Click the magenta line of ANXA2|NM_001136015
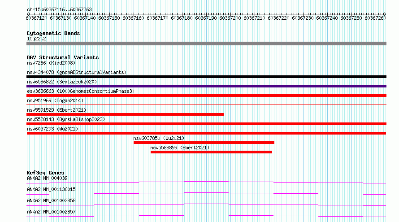Image resolution: width=399 pixels, height=222 pixels. pyautogui.click(x=206, y=193)
